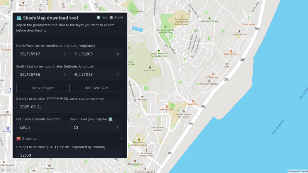The image size is (308, 173).
Task: Click the Date(s) to consider field
Action: pos(69,107)
